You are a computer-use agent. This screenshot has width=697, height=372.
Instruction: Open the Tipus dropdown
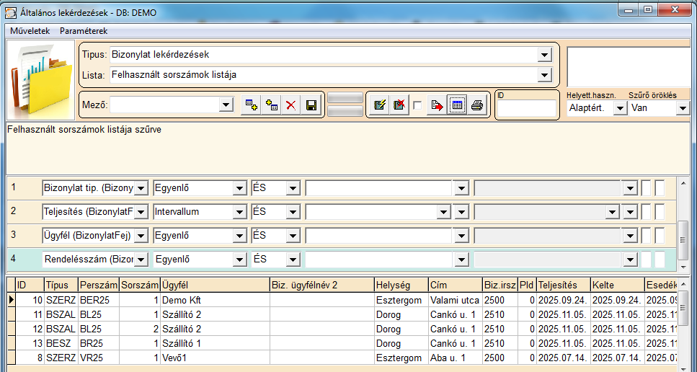544,55
